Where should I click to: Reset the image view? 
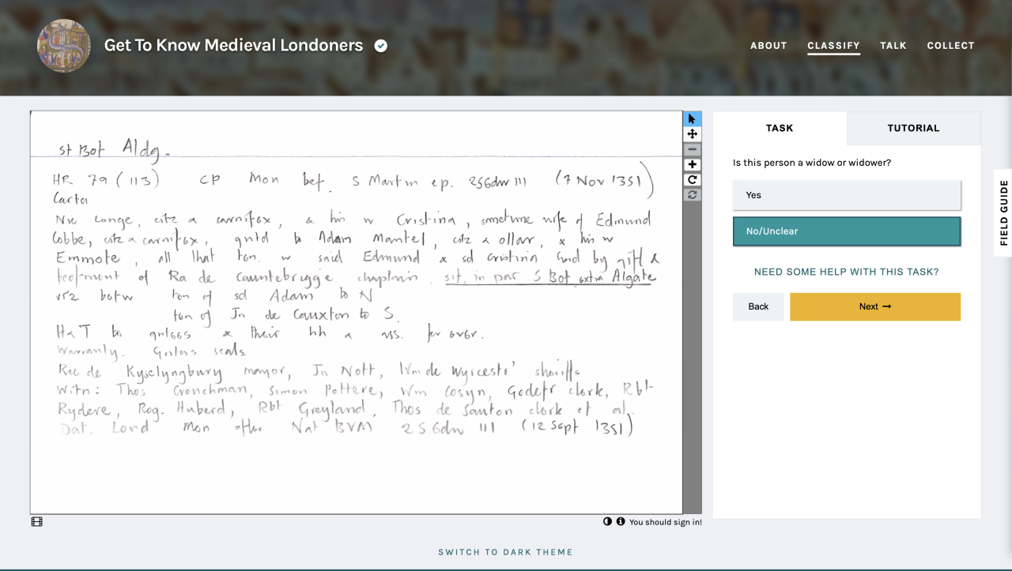click(x=693, y=194)
